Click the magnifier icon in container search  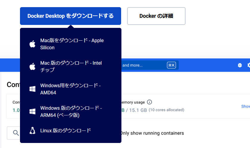pos(16,133)
